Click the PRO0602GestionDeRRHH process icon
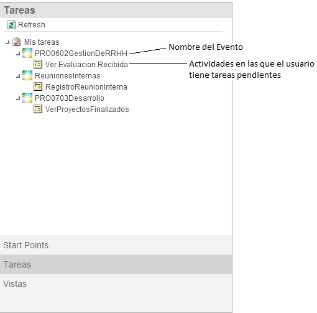The height and width of the screenshot is (313, 317). tap(27, 53)
